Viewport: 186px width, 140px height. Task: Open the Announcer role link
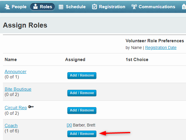16,72
